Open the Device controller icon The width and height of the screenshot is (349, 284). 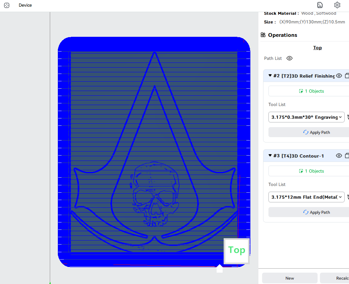tap(7, 5)
